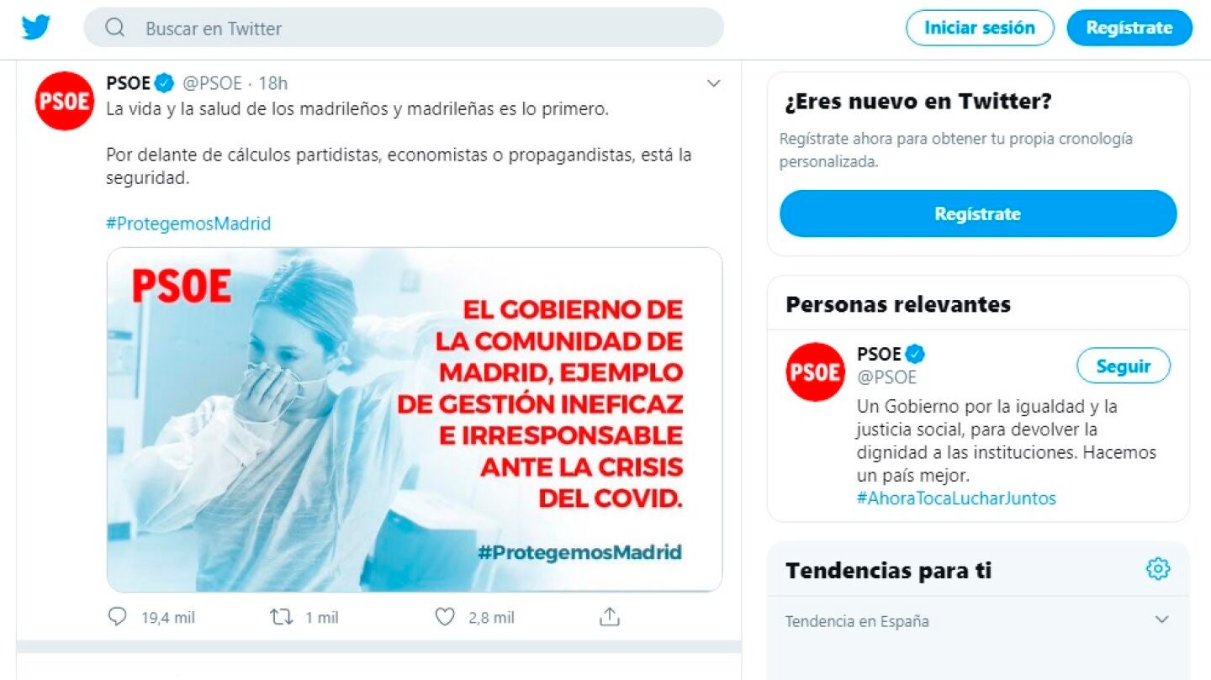This screenshot has width=1211, height=680.
Task: Share the tweet using share icon
Action: (610, 616)
